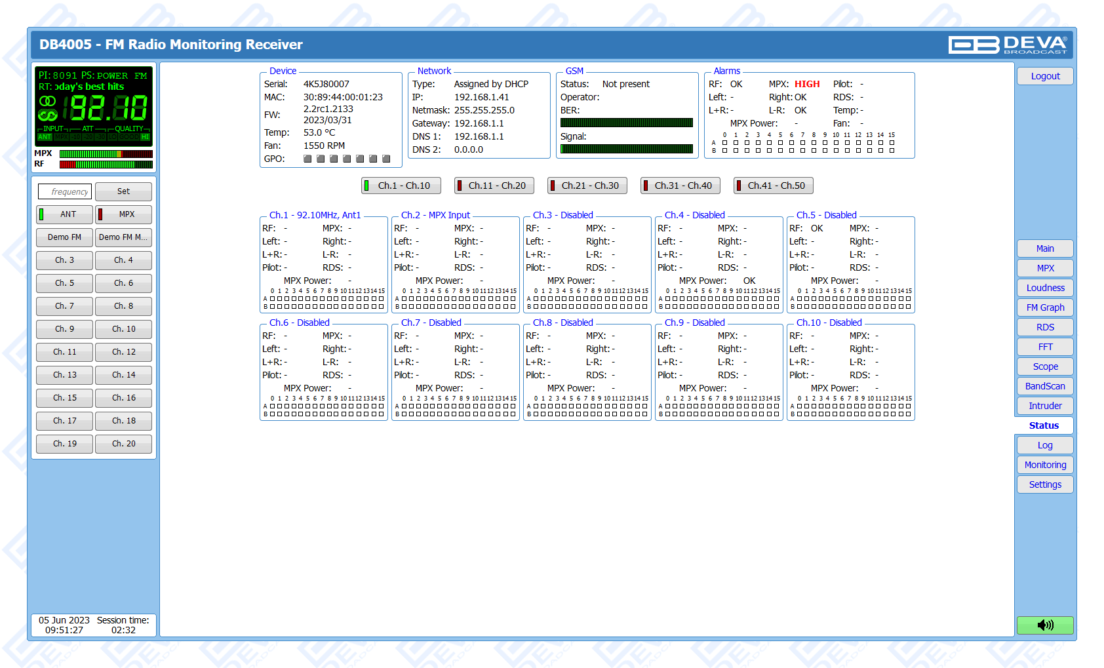Image resolution: width=1104 pixels, height=668 pixels.
Task: Show channel group Ch.21 - Ch.30
Action: pyautogui.click(x=587, y=186)
